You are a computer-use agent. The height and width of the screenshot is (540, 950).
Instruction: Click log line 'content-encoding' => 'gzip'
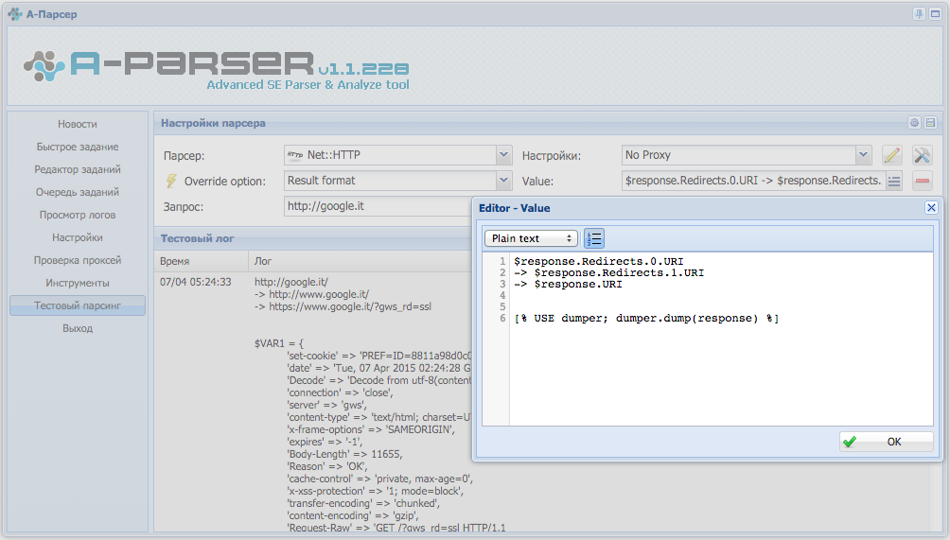coord(353,515)
